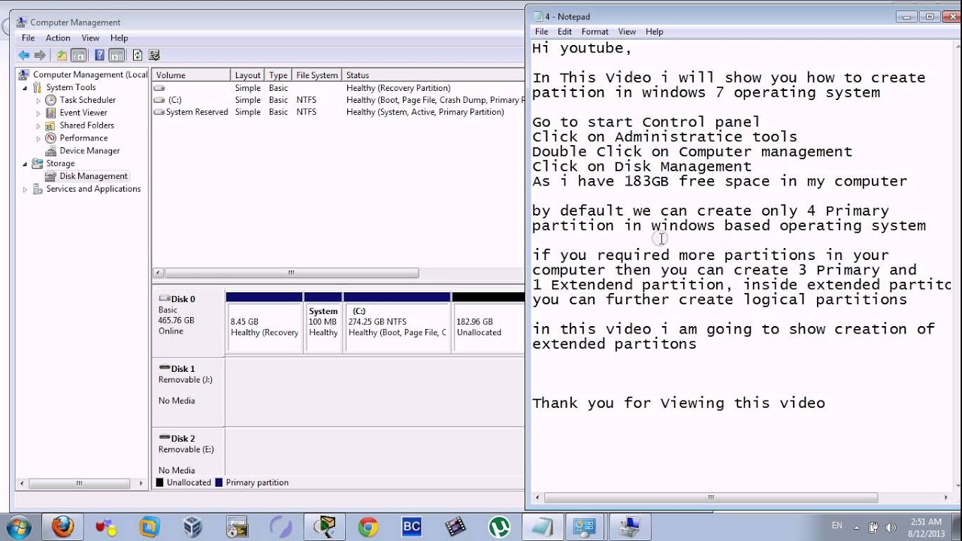This screenshot has height=541, width=962.
Task: Click the Volume column header
Action: pos(191,75)
